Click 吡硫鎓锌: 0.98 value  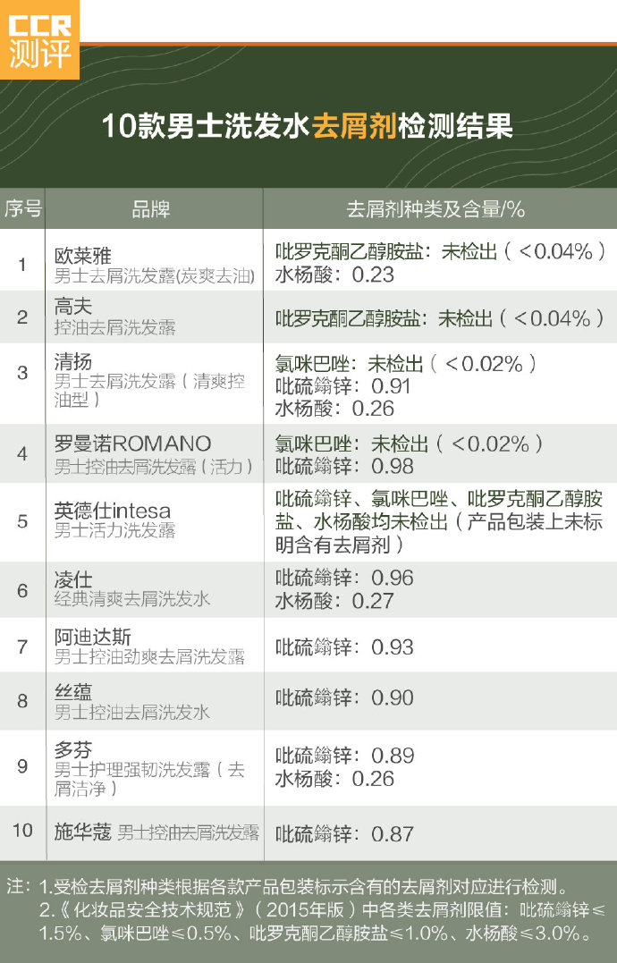(x=344, y=466)
